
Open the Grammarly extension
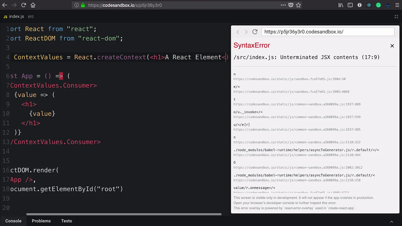point(378,5)
